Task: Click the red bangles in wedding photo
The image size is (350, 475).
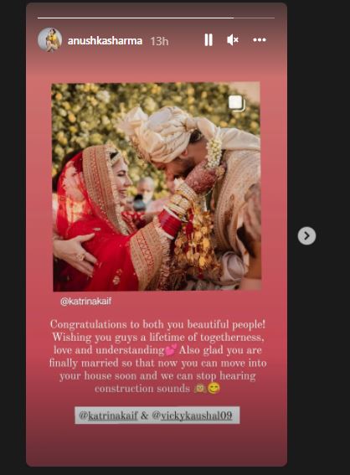Action: point(169,223)
